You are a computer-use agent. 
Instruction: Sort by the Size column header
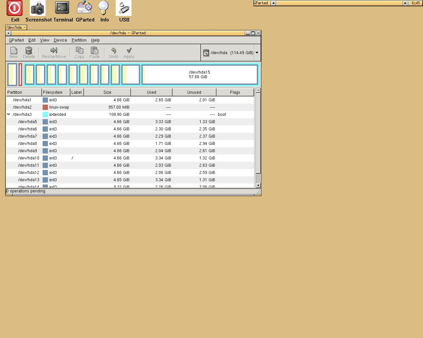point(107,92)
